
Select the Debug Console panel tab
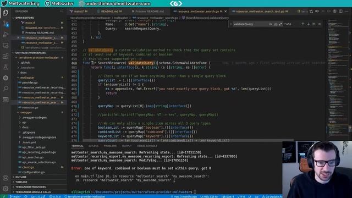[x=147, y=146]
